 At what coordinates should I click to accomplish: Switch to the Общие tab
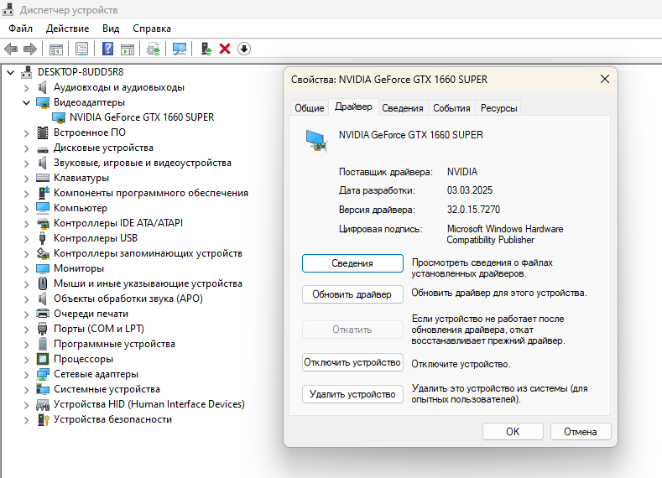click(x=310, y=108)
